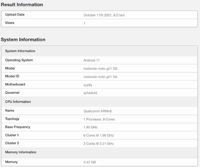Select the 1.90 GHz base frequency value
The width and height of the screenshot is (200, 167).
[x=91, y=127]
